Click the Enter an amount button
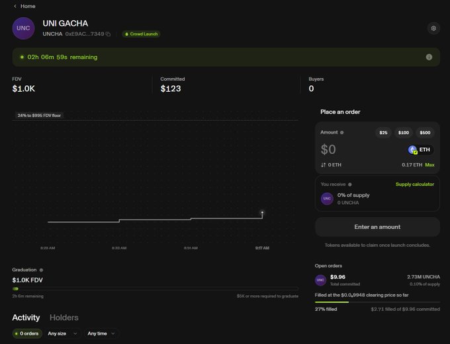Screen dimensions: 450x344 pyautogui.click(x=377, y=227)
